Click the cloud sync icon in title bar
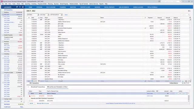 click(159, 1)
